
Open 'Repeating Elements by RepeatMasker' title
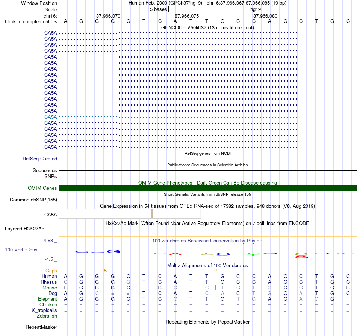(207, 322)
